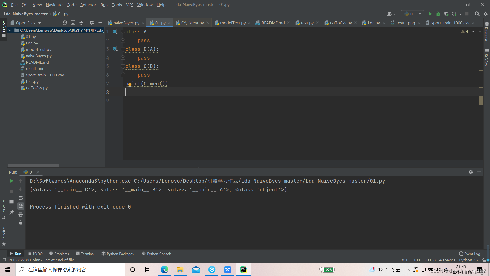The width and height of the screenshot is (490, 276).
Task: Print console output using the printer icon
Action: [21, 215]
